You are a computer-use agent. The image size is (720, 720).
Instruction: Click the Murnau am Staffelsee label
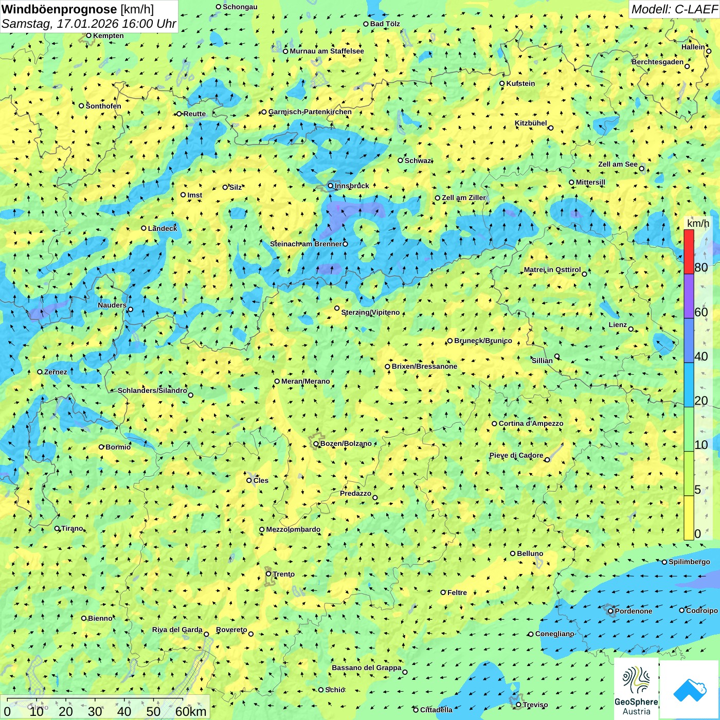[x=327, y=51]
